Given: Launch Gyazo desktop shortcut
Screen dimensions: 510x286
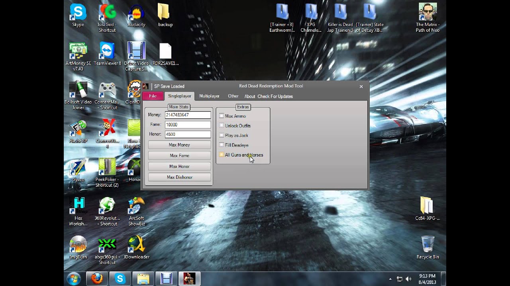Looking at the screenshot, I should click(78, 170).
